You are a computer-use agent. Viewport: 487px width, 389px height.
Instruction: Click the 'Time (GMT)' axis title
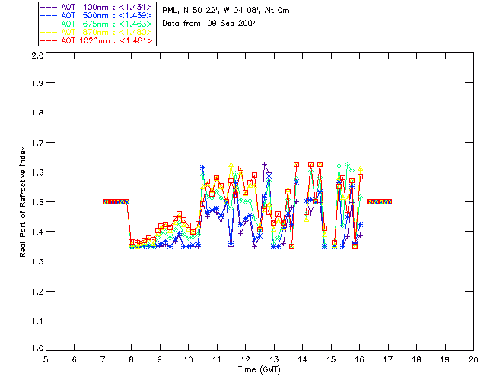pos(259,370)
